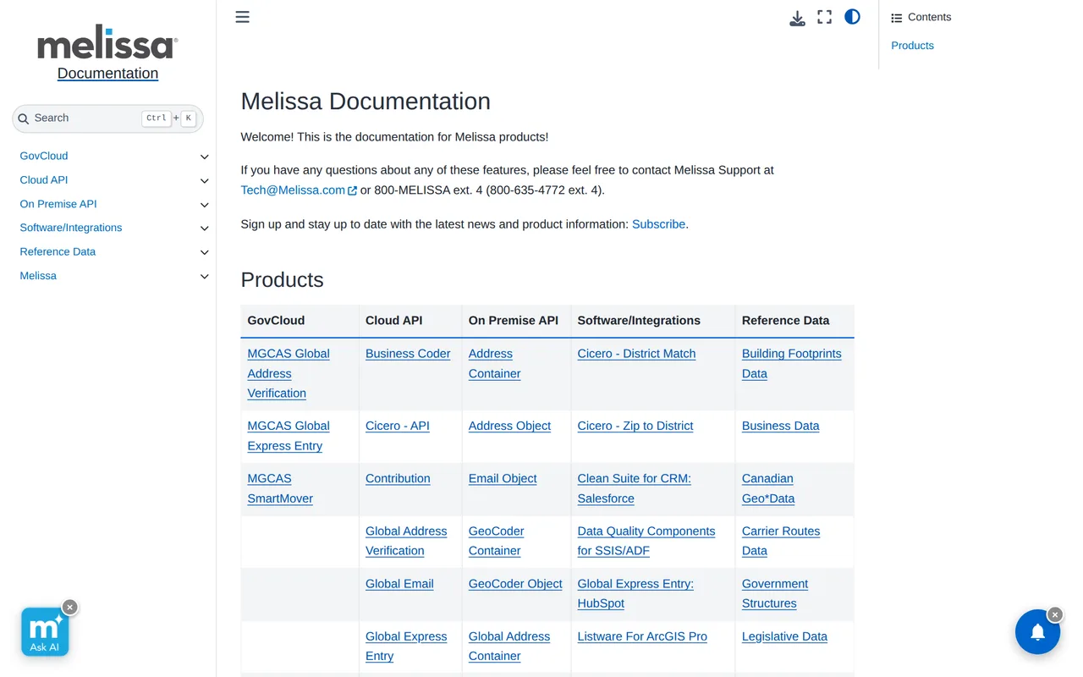The width and height of the screenshot is (1083, 677).
Task: Open Global Email link
Action: [399, 584]
